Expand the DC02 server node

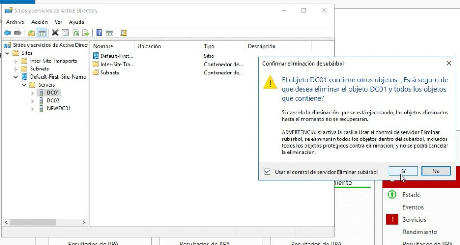pyautogui.click(x=32, y=101)
